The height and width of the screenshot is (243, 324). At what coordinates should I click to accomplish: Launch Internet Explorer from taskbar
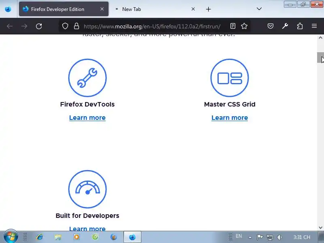39,237
